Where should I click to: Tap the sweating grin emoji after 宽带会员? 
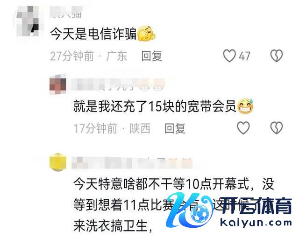(x=245, y=105)
